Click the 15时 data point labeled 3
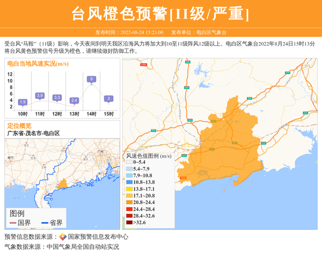The image size is (322, 253). (108, 99)
